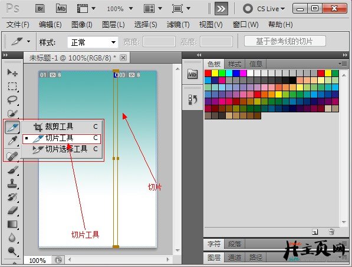Open the 图层(L) menu
The width and height of the screenshot is (352, 267).
(113, 25)
